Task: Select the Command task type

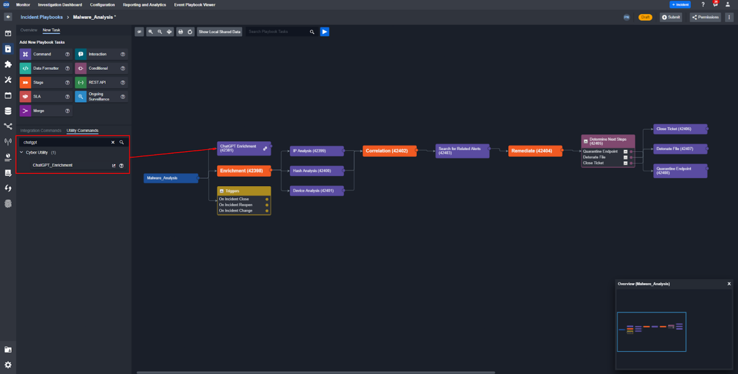Action: pyautogui.click(x=46, y=54)
